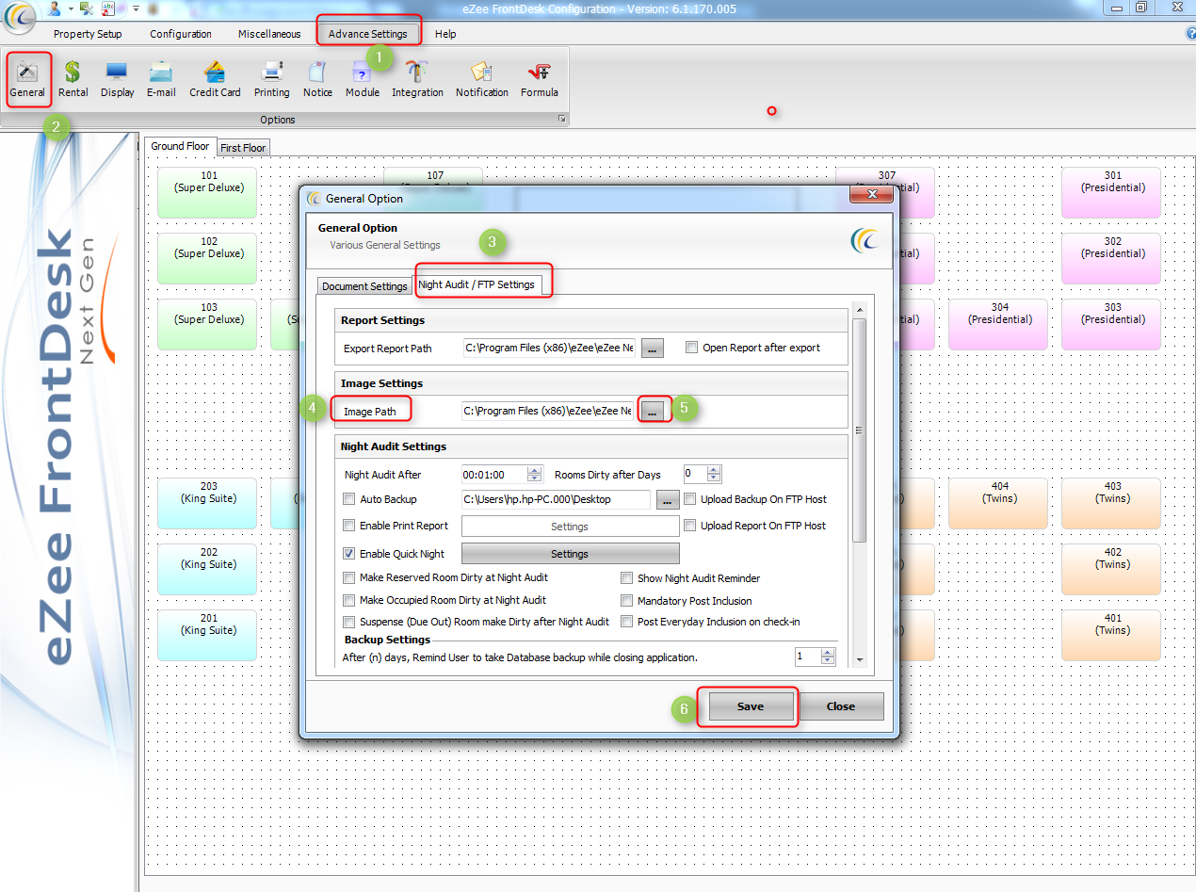The width and height of the screenshot is (1196, 892).
Task: Enable the Auto Backup checkbox
Action: point(349,499)
